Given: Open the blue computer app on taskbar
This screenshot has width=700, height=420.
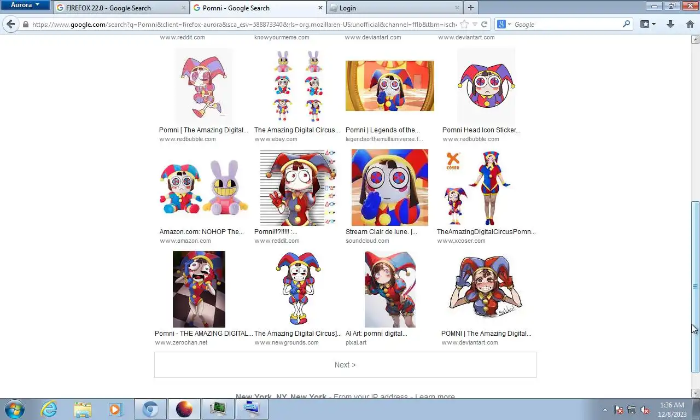Looking at the screenshot, I should [252, 409].
